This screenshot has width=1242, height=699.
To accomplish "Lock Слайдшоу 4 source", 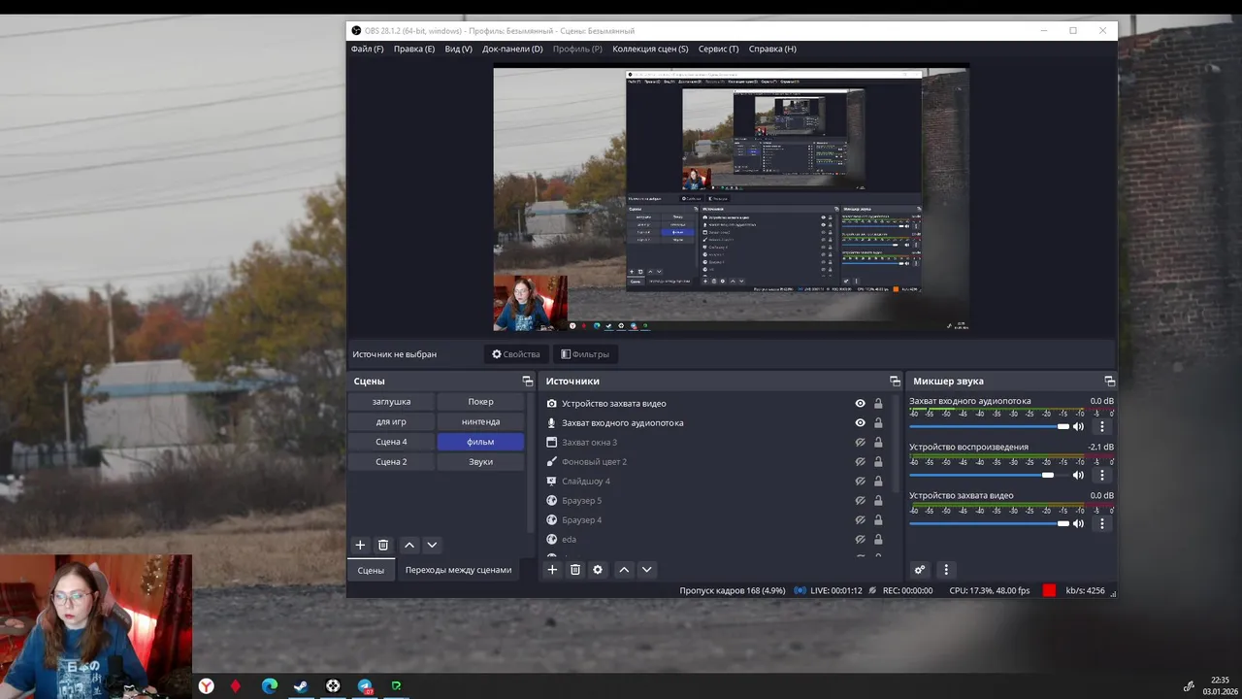I will 878,482.
